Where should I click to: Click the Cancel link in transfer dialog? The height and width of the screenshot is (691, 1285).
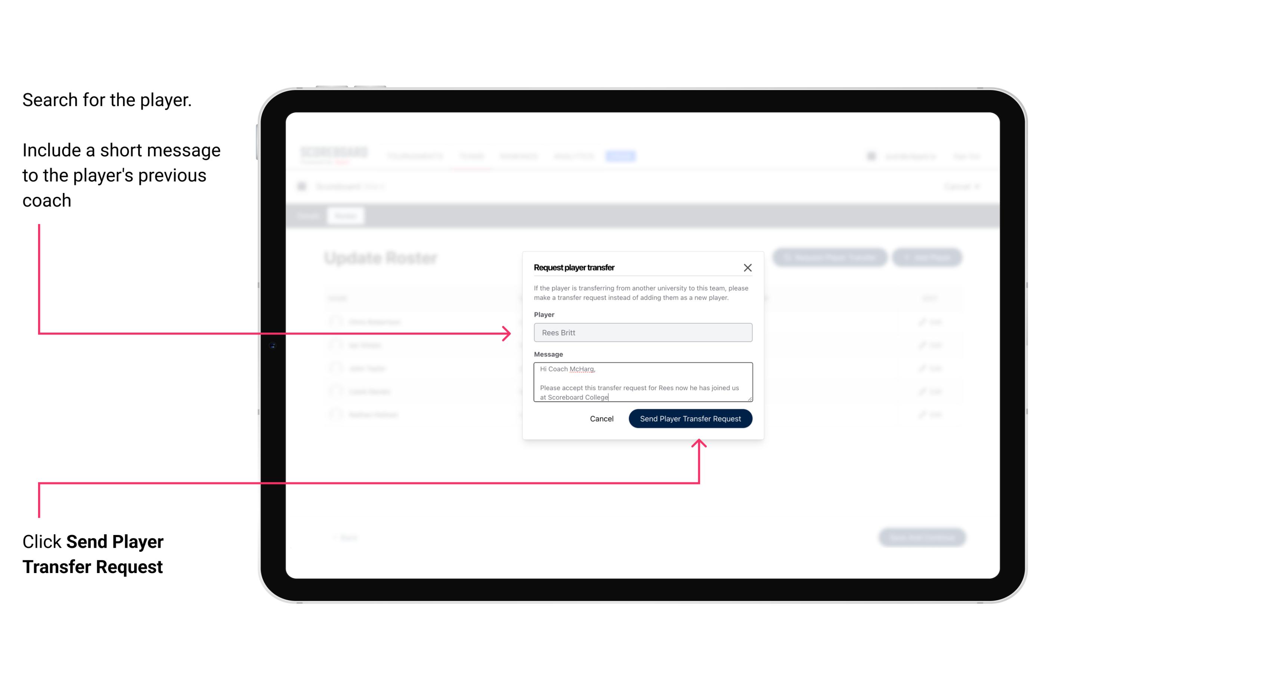click(x=601, y=418)
